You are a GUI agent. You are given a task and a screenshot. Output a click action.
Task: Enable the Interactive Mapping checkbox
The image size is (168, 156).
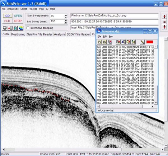pos(28,28)
